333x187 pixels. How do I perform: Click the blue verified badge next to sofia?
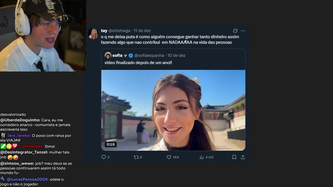[131, 55]
